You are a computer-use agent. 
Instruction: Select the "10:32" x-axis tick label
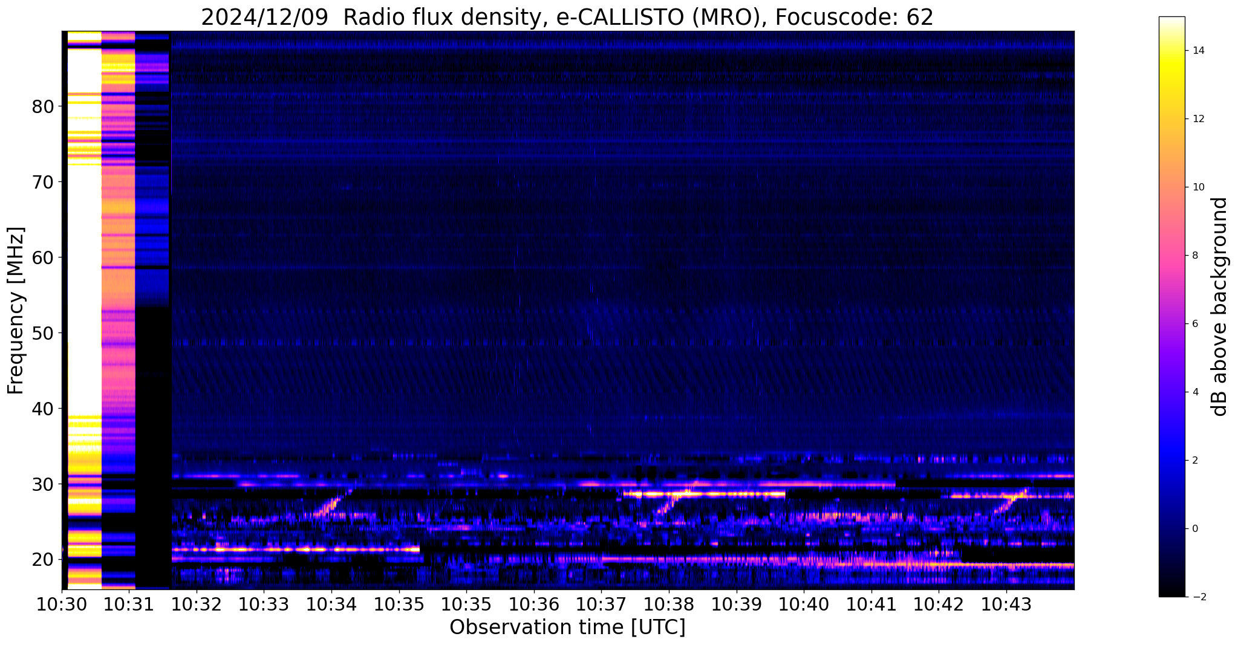click(197, 604)
